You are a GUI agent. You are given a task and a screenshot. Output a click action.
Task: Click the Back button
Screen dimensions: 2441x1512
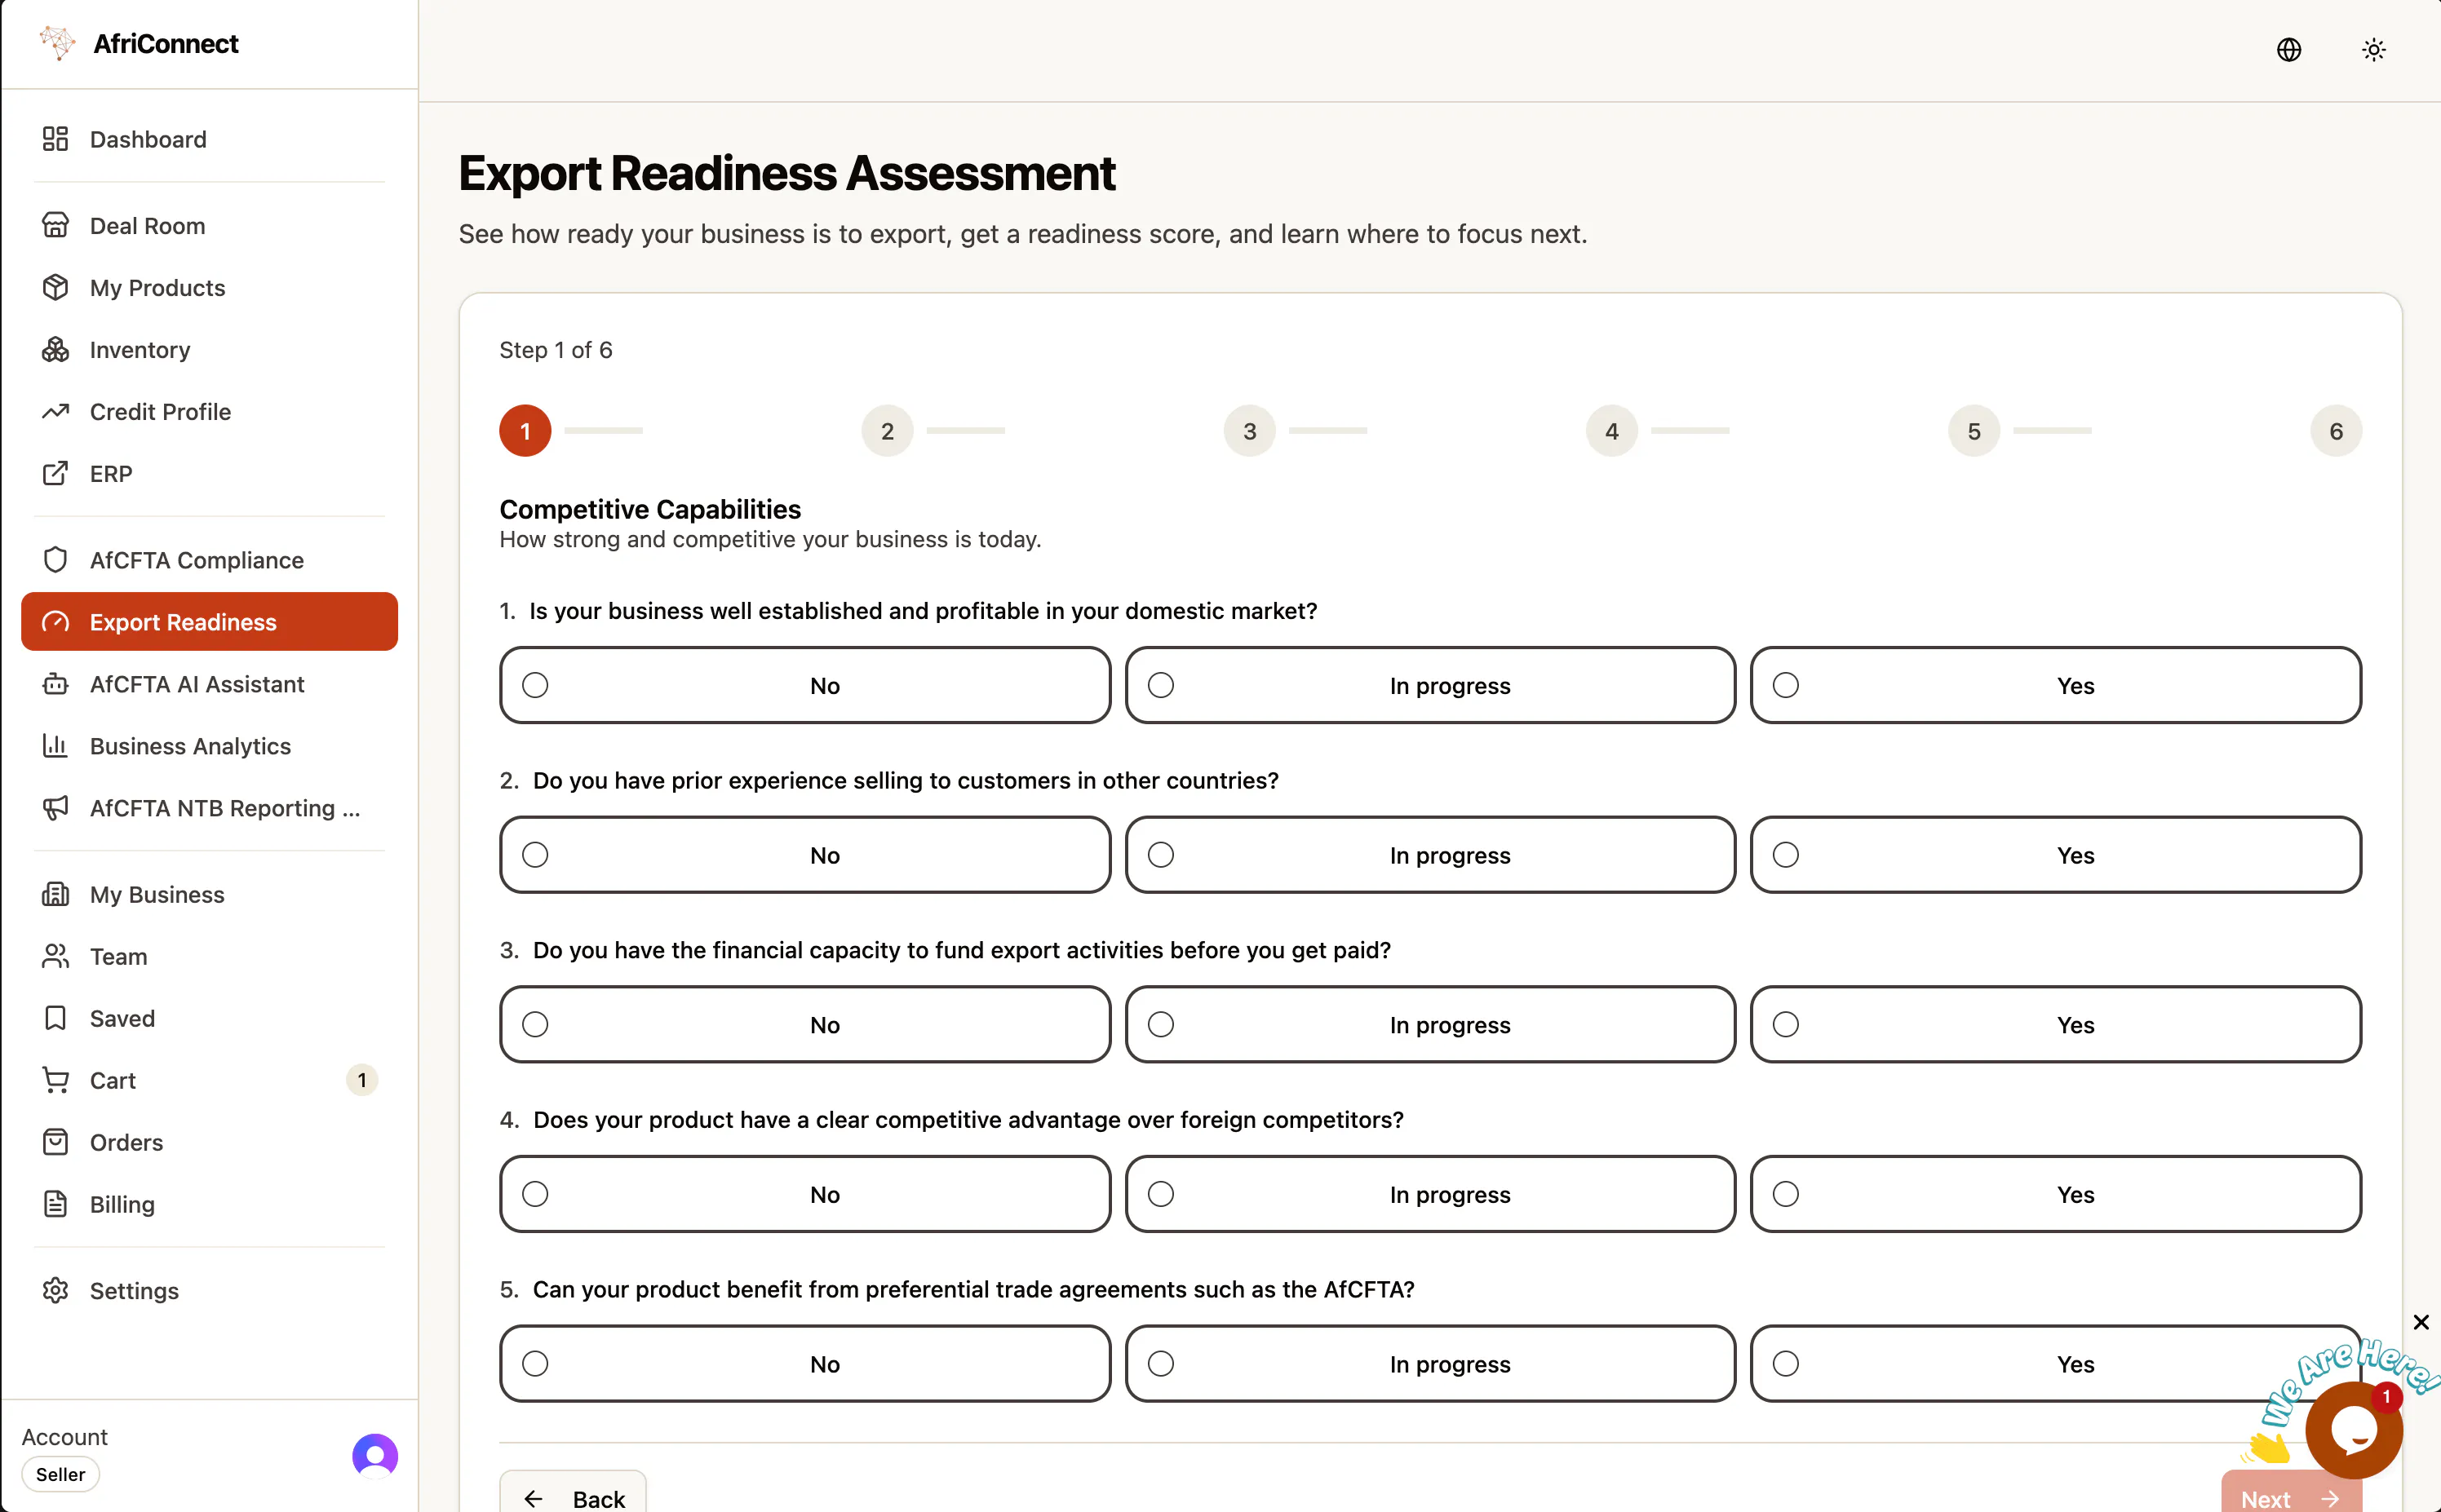[x=572, y=1494]
